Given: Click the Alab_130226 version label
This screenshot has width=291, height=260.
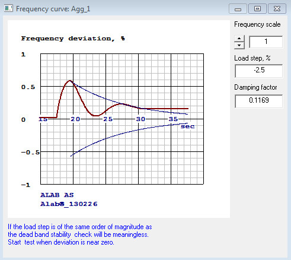Looking at the screenshot, I should (69, 204).
